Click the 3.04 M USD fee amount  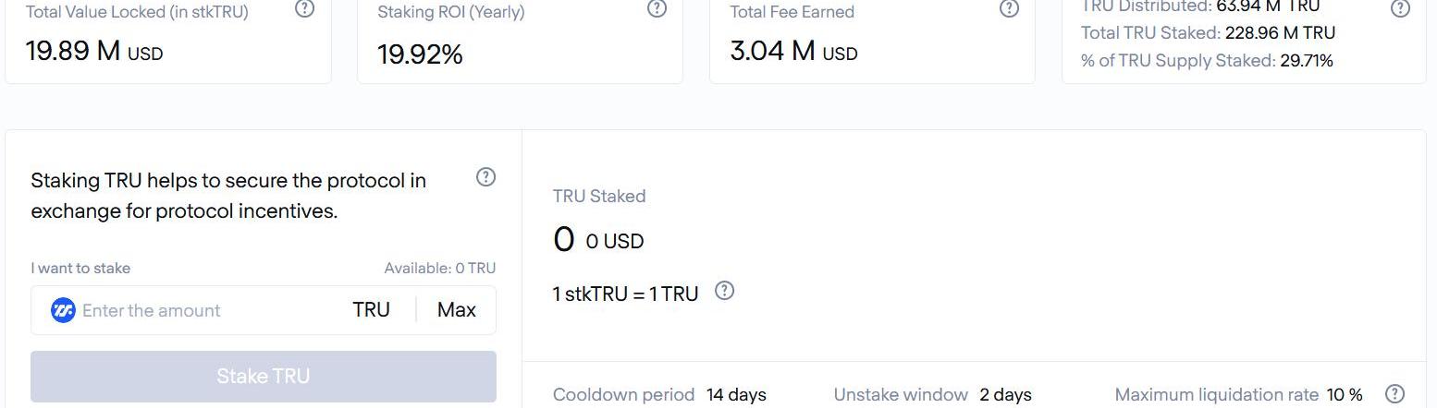tap(793, 52)
